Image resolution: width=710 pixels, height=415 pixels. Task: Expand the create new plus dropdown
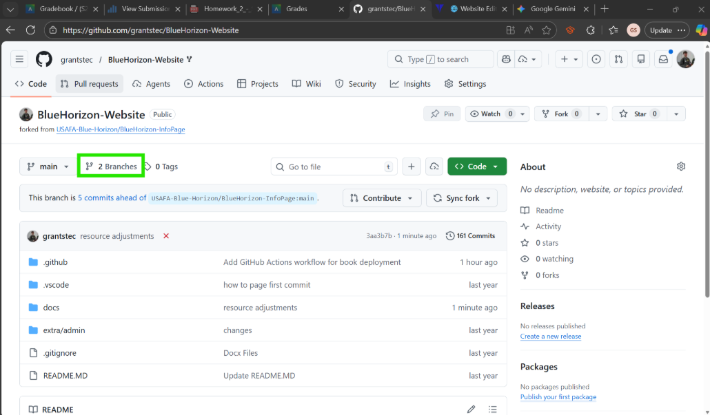point(569,59)
